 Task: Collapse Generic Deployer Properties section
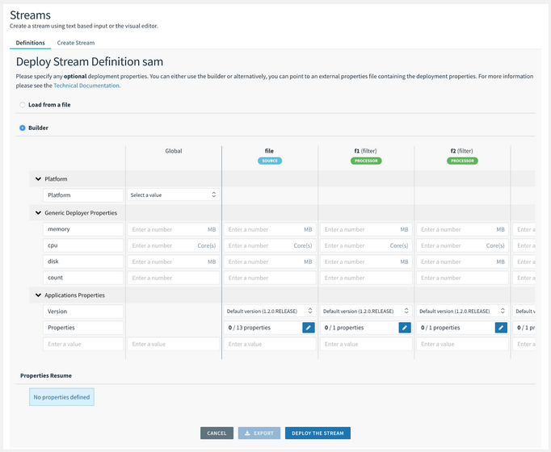[38, 212]
